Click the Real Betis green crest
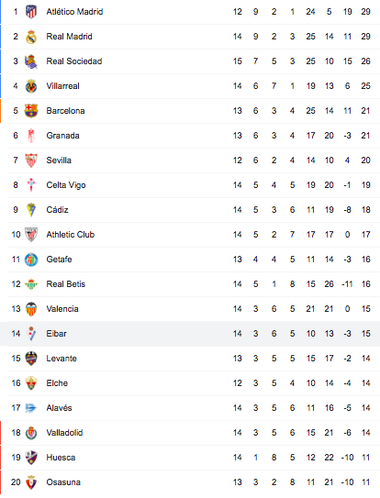380x498 pixels. [x=31, y=284]
